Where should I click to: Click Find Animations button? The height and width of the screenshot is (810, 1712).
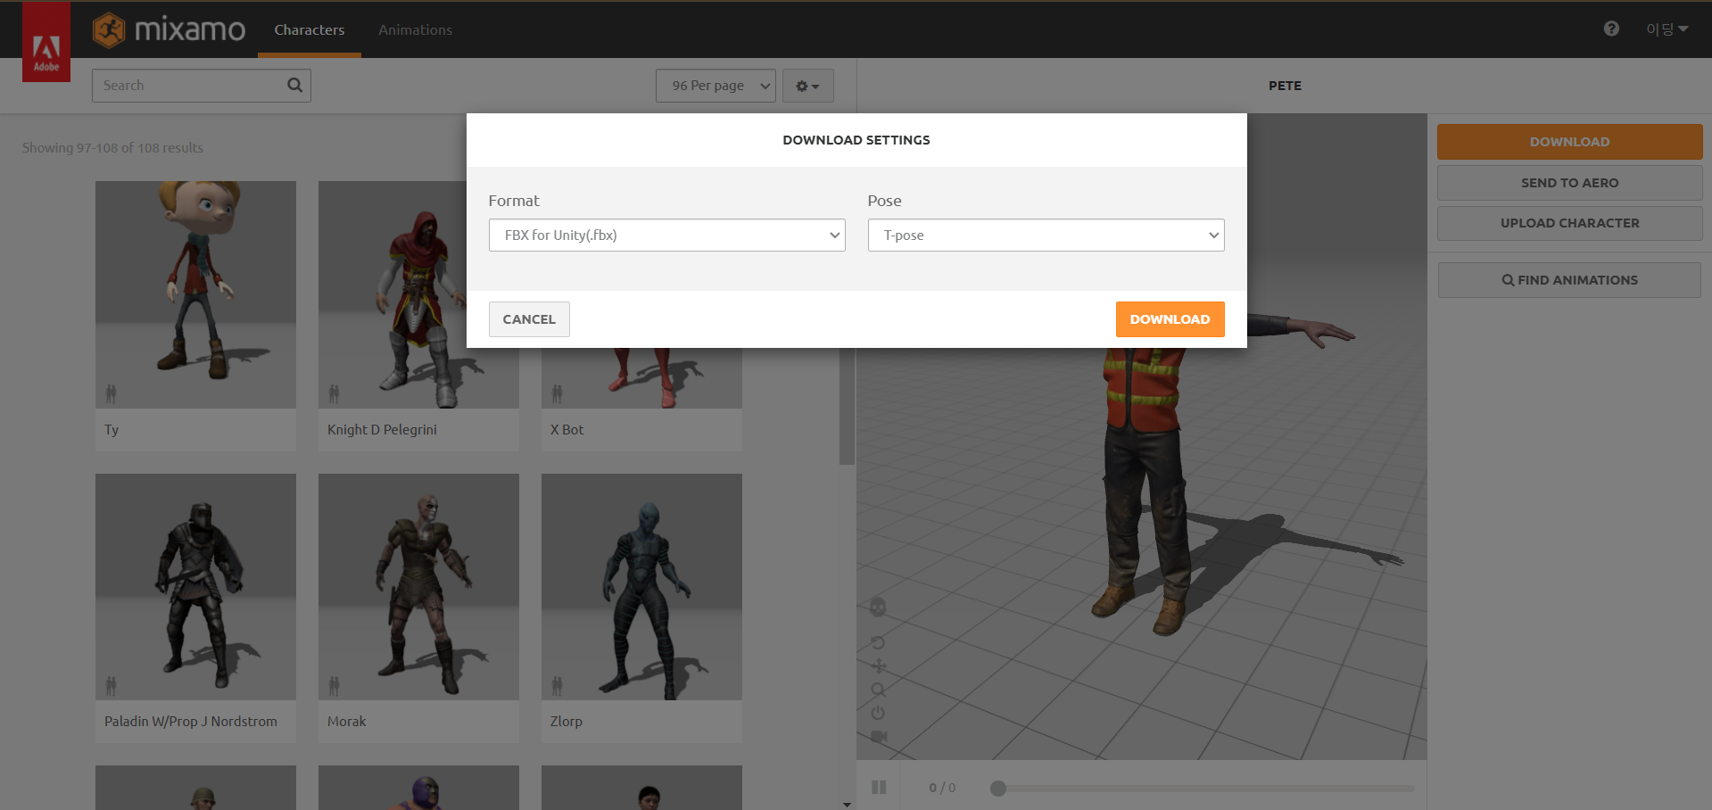tap(1570, 280)
